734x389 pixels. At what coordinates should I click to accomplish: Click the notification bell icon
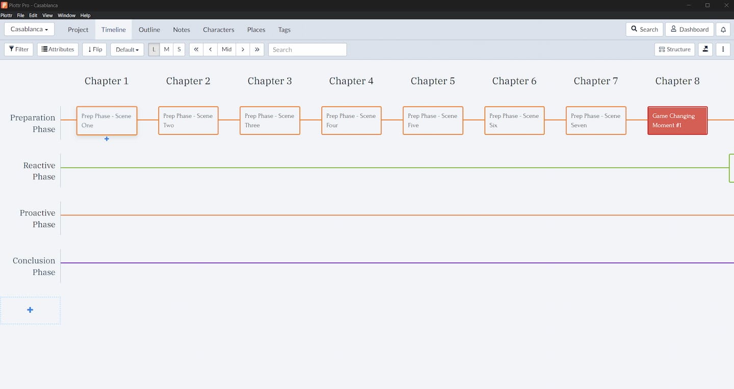(723, 29)
